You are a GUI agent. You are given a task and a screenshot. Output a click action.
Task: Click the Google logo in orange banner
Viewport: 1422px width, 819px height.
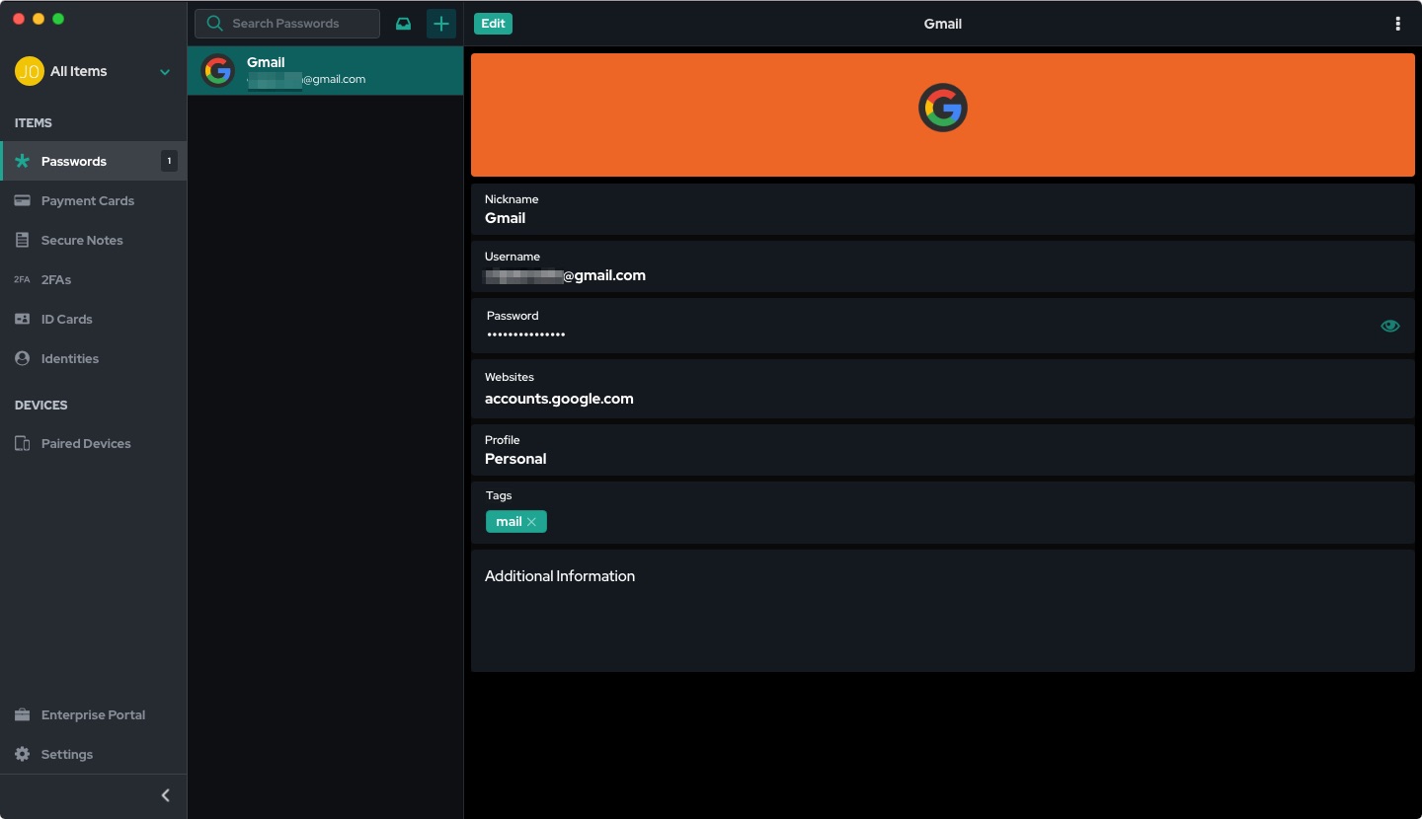point(943,108)
